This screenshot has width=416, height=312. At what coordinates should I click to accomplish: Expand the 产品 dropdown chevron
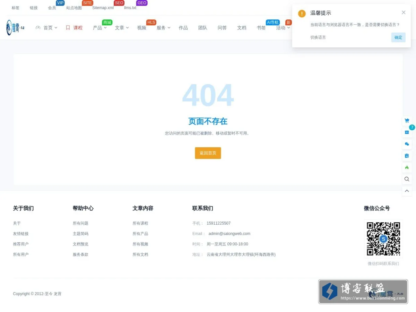(105, 28)
